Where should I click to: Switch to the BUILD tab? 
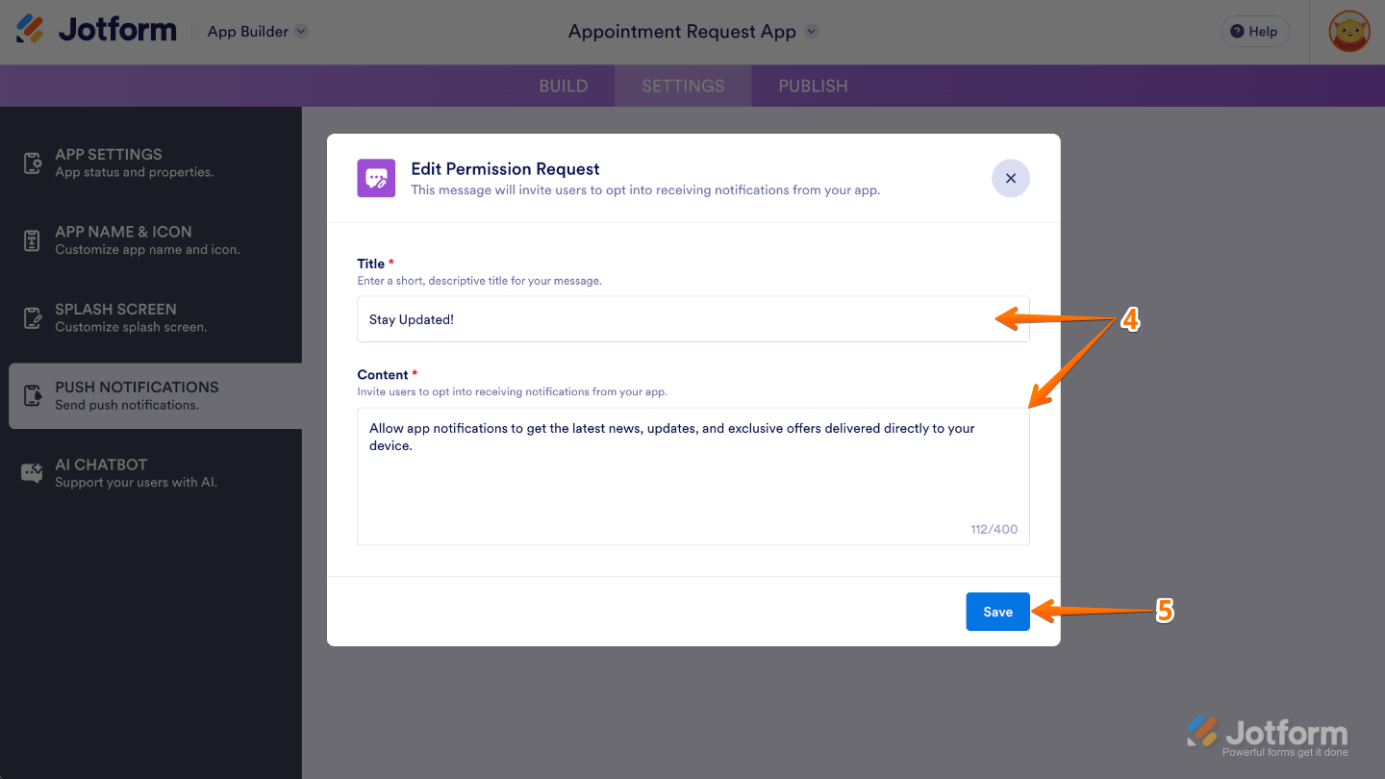563,86
